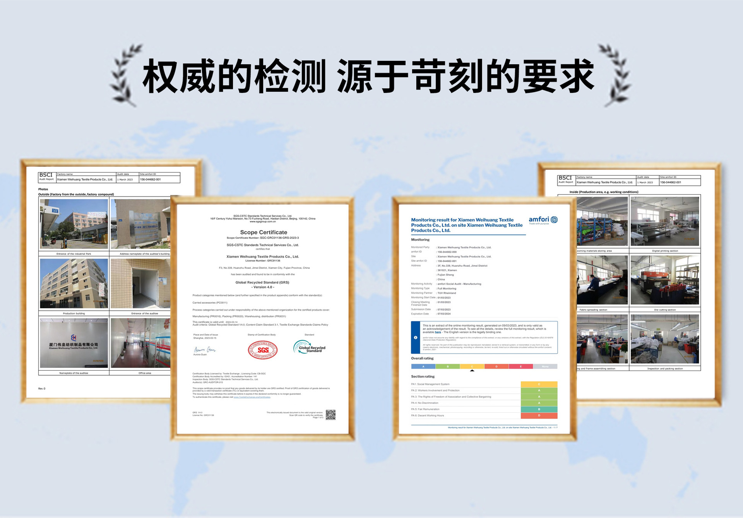Open the Inspection and packing section photo
Viewport: 743px width, 518px height.
pos(664,339)
